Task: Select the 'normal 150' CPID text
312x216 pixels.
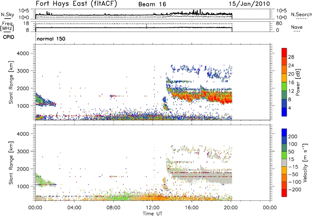Action: 51,39
